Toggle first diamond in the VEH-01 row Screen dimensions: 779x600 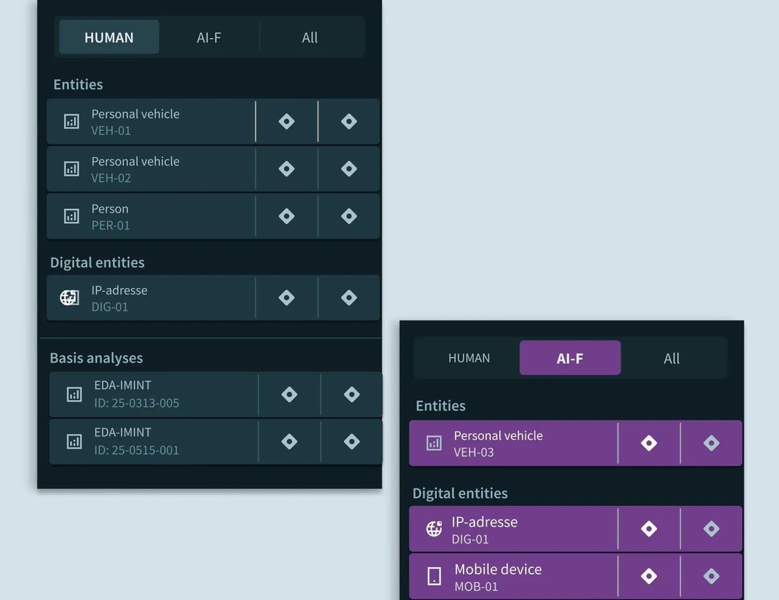[x=286, y=121]
